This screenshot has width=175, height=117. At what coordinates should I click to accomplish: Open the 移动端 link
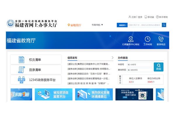(151, 17)
